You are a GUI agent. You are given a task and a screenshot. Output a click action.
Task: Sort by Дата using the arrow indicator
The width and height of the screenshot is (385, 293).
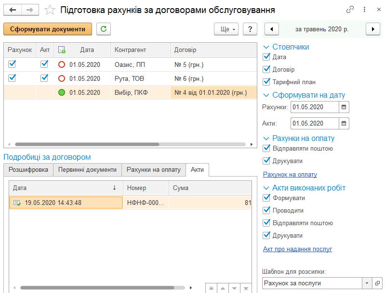(114, 188)
